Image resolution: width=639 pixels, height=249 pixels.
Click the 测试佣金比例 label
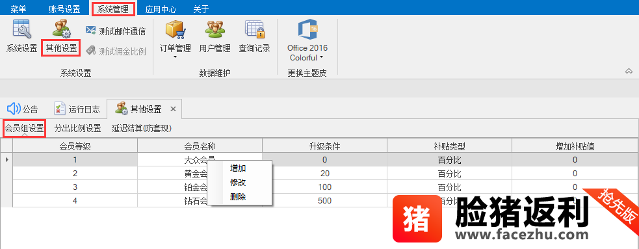point(122,51)
